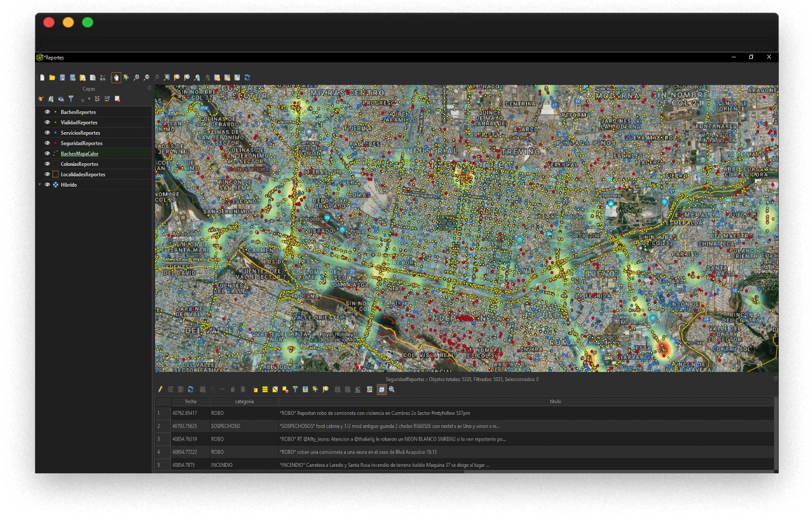Toggle visibility of SeguridadReportes layer
The image size is (811, 523).
48,143
